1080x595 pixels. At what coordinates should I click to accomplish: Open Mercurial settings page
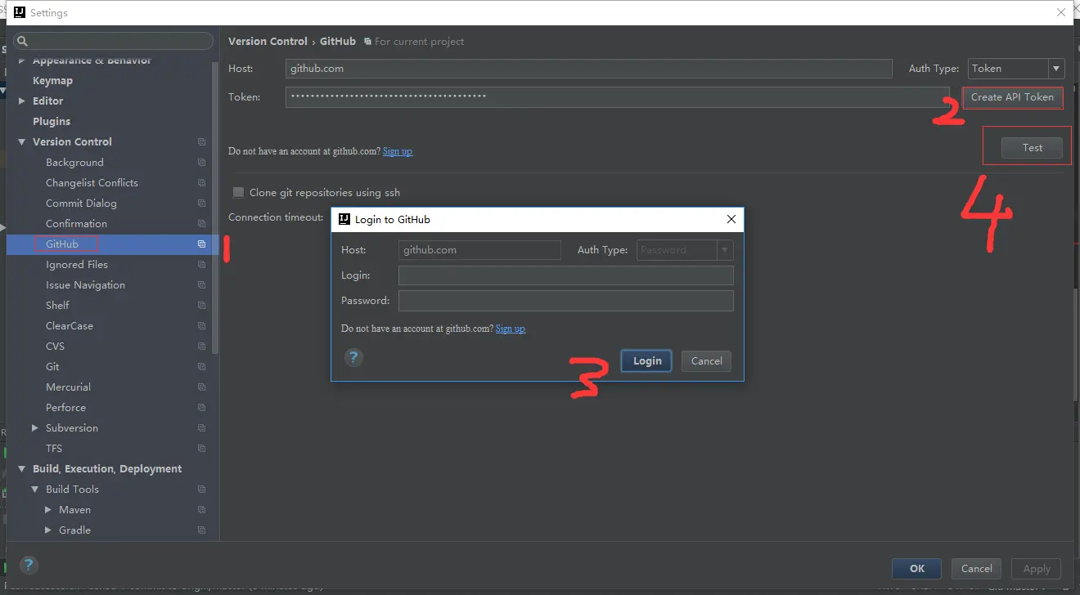point(68,387)
